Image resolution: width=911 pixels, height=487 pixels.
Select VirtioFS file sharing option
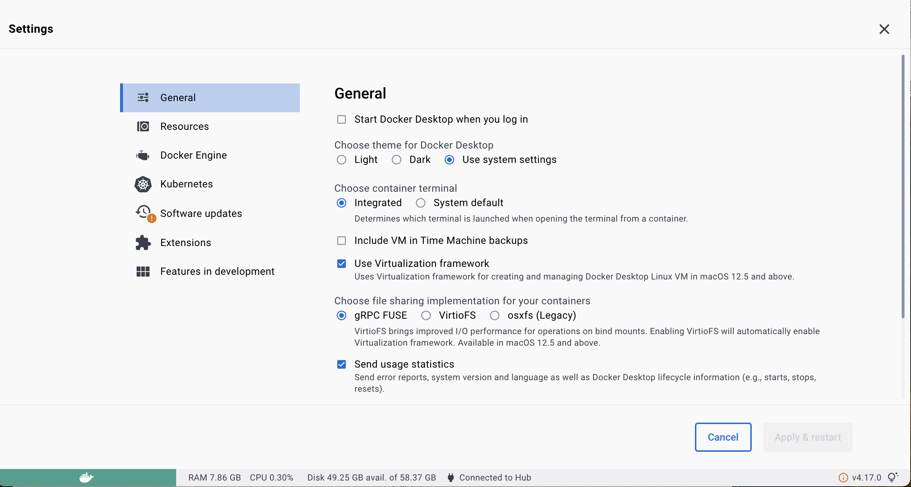pos(426,315)
